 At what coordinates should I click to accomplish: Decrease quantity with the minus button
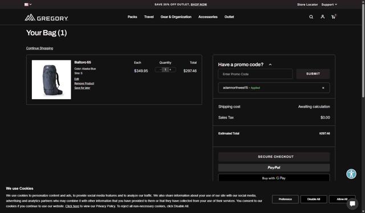160,69
